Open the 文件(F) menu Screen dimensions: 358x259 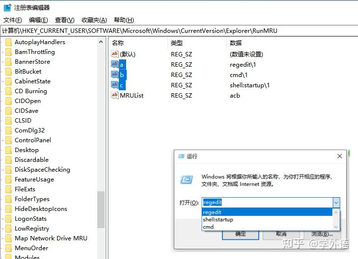(13, 20)
